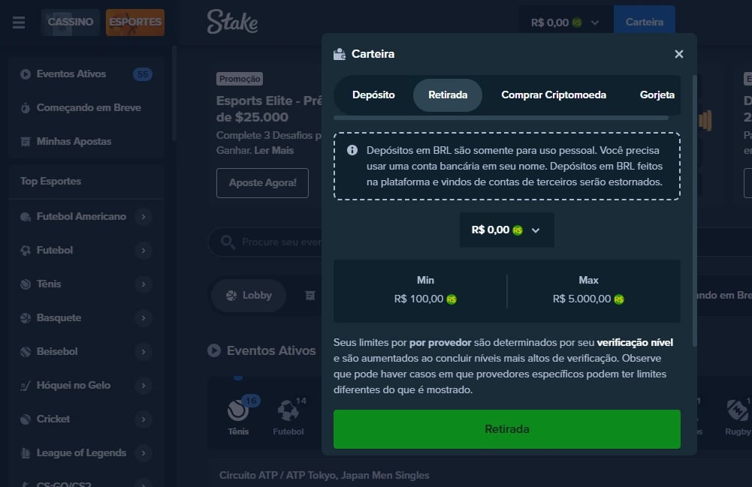This screenshot has height=487, width=752.
Task: Click the sidebar vertical scrollbar
Action: coord(174,93)
